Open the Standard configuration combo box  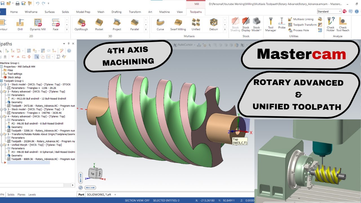pyautogui.click(x=329, y=12)
